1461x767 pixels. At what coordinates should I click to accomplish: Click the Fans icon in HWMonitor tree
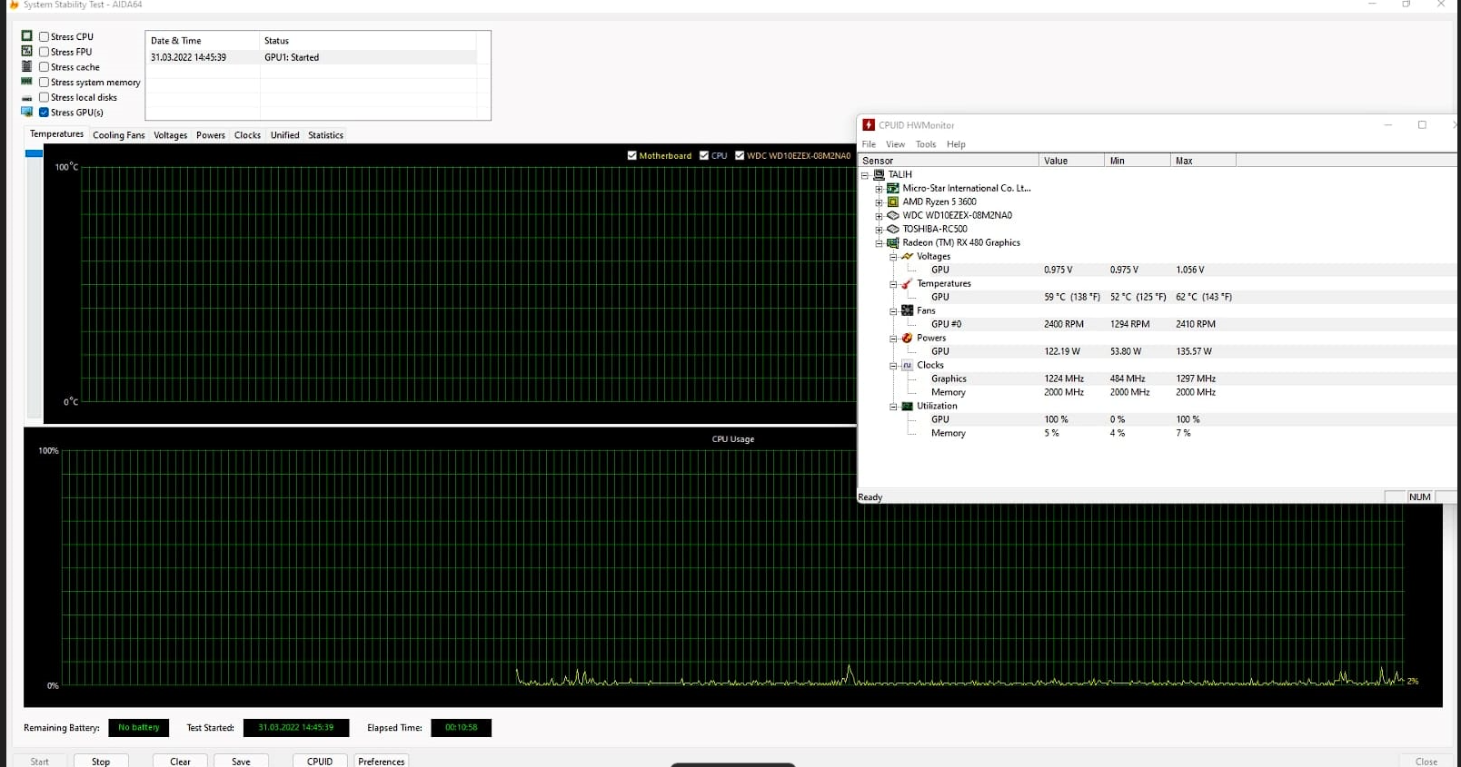click(x=907, y=310)
